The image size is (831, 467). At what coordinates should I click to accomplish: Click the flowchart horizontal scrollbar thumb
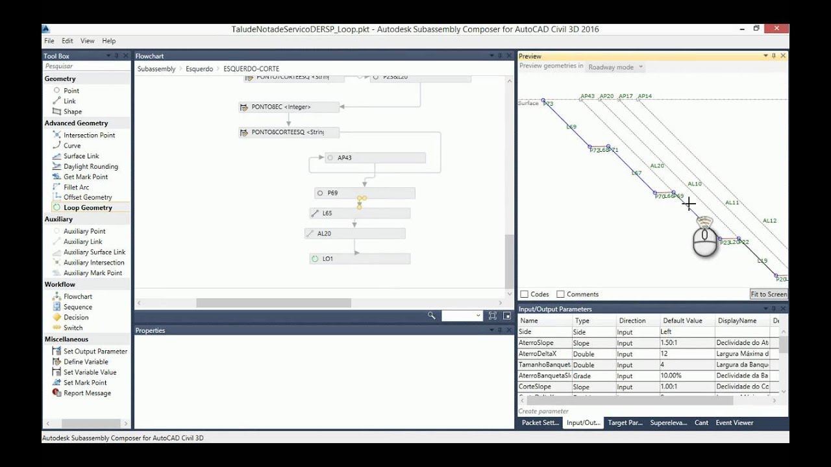coord(273,303)
